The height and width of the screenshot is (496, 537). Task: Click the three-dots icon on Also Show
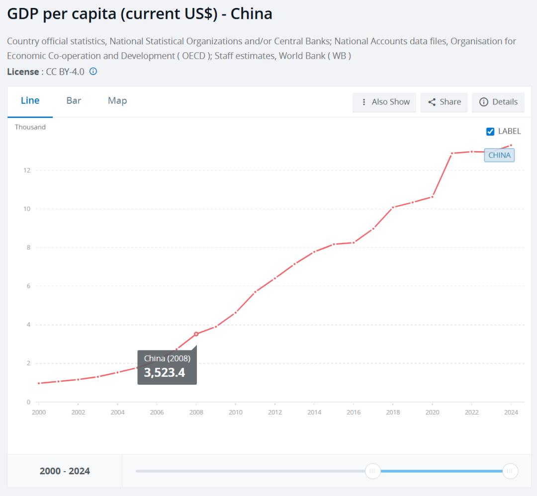(x=364, y=102)
